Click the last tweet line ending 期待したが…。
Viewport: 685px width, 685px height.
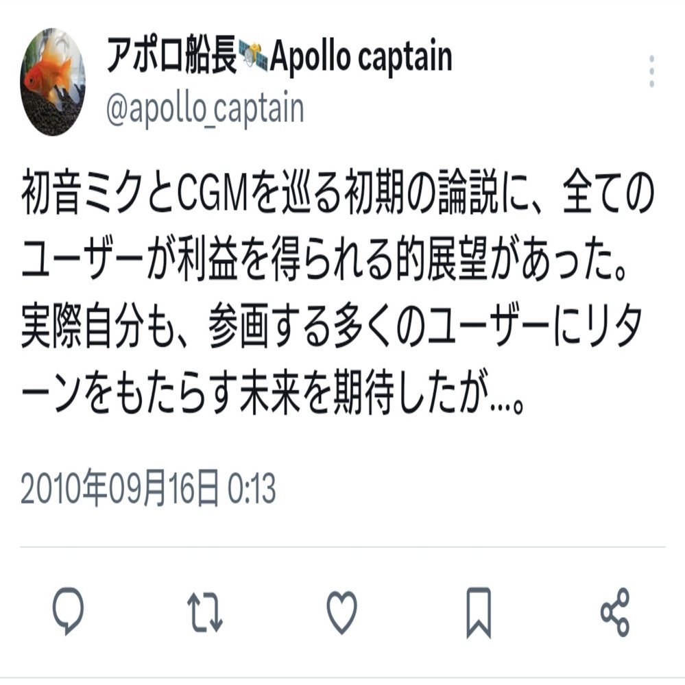[x=272, y=393]
